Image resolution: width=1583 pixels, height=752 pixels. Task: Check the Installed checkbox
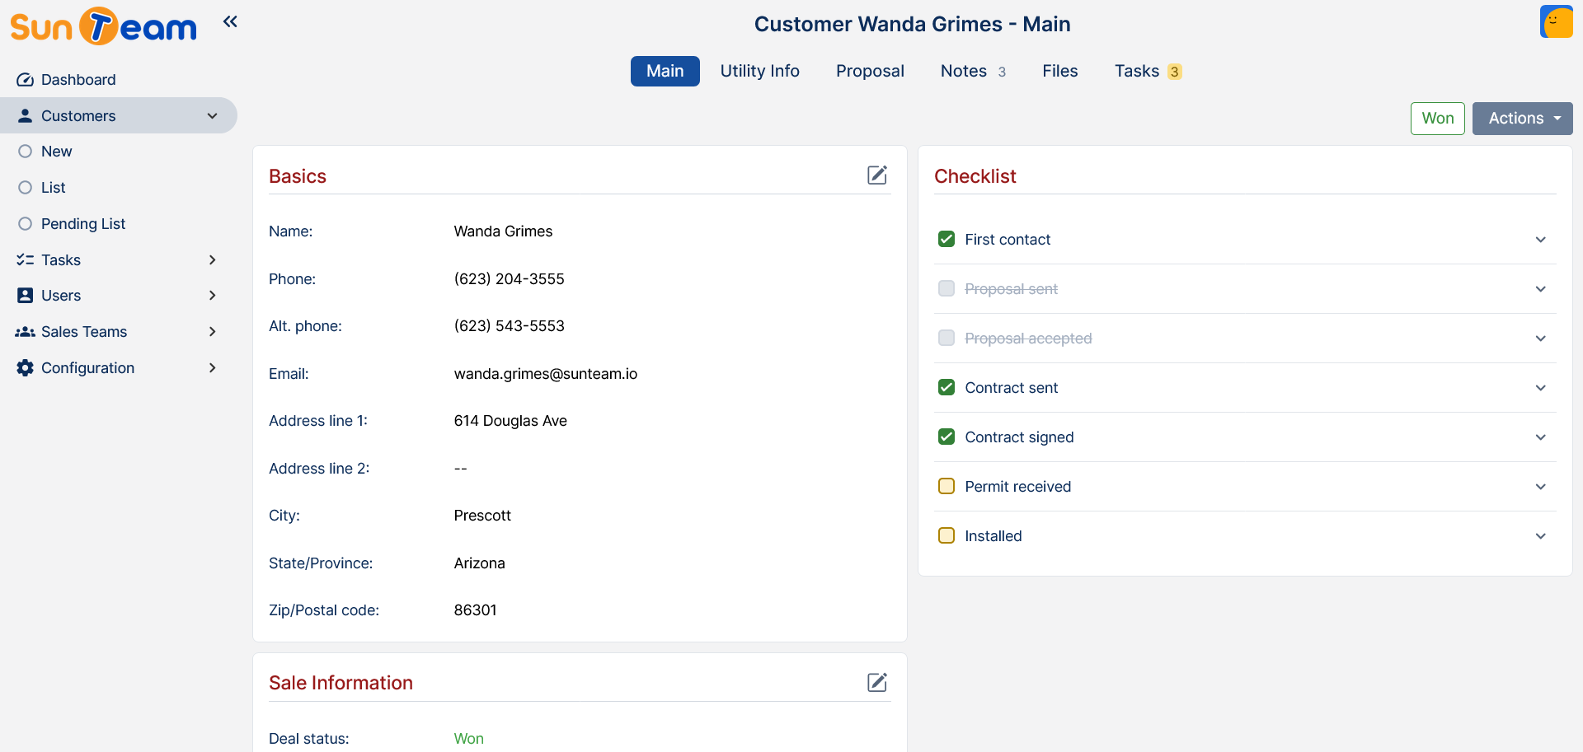pos(947,535)
